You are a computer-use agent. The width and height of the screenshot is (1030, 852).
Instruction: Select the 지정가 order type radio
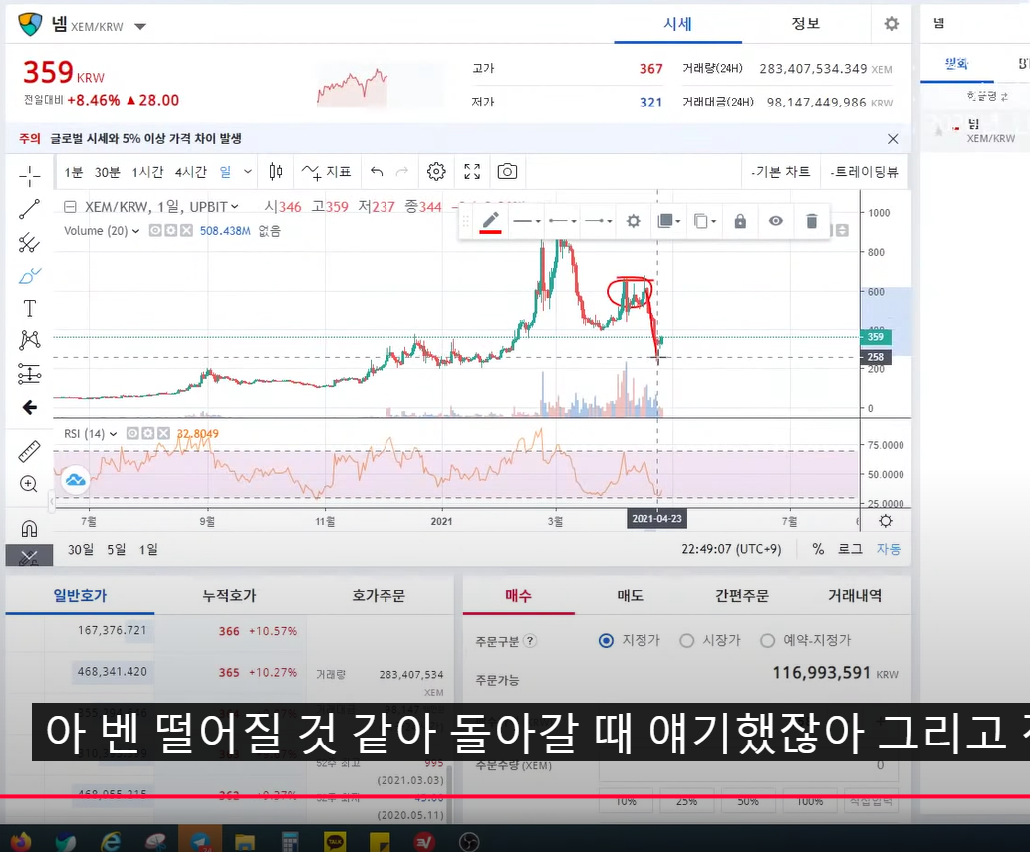click(x=607, y=640)
